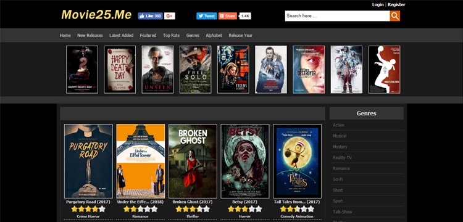Click the Horror label under Betsy
The width and height of the screenshot is (463, 222).
[x=245, y=216]
